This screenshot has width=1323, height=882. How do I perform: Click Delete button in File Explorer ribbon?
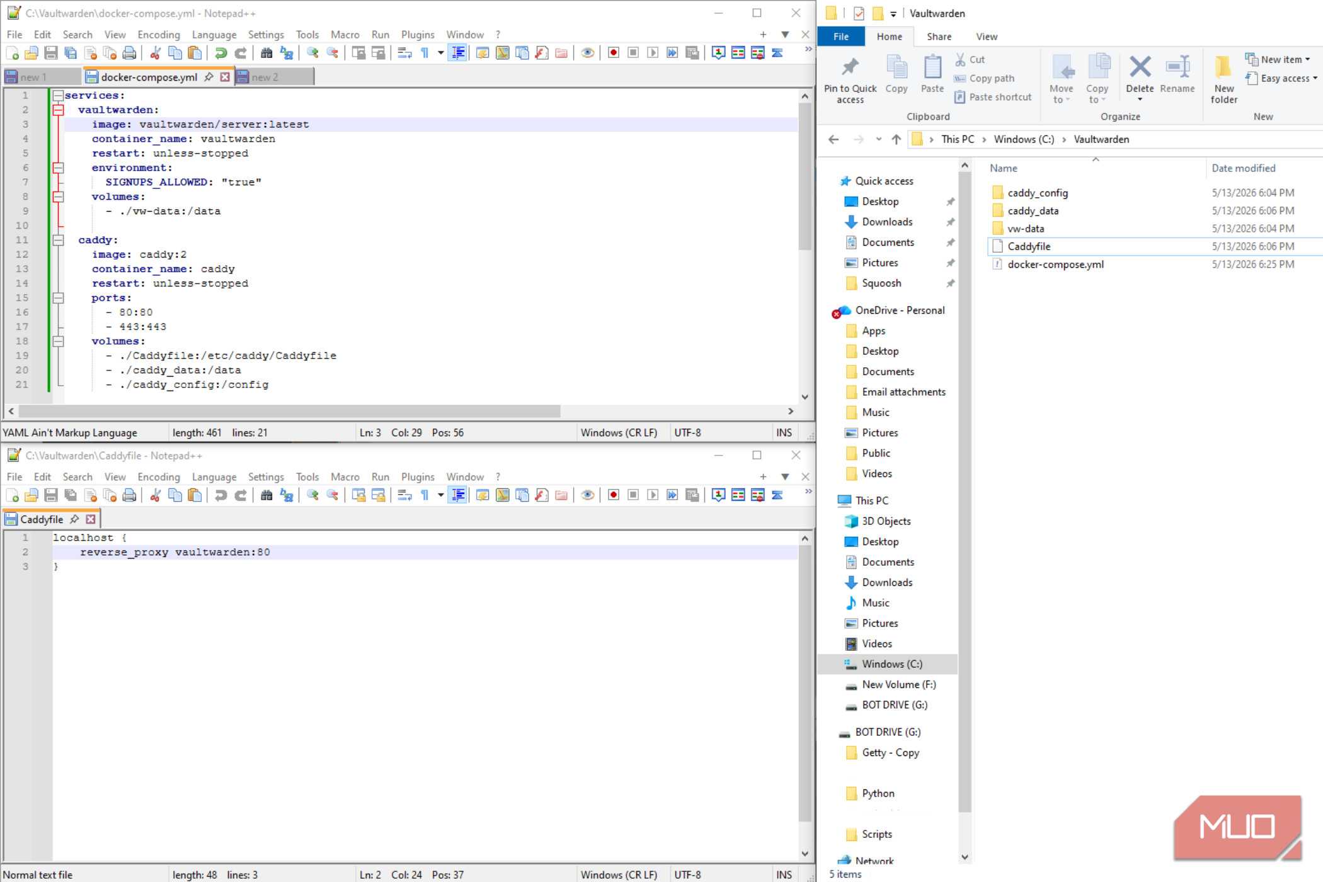tap(1140, 78)
